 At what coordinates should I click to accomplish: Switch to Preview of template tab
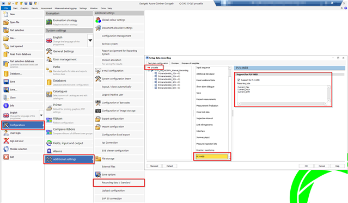tap(191, 64)
